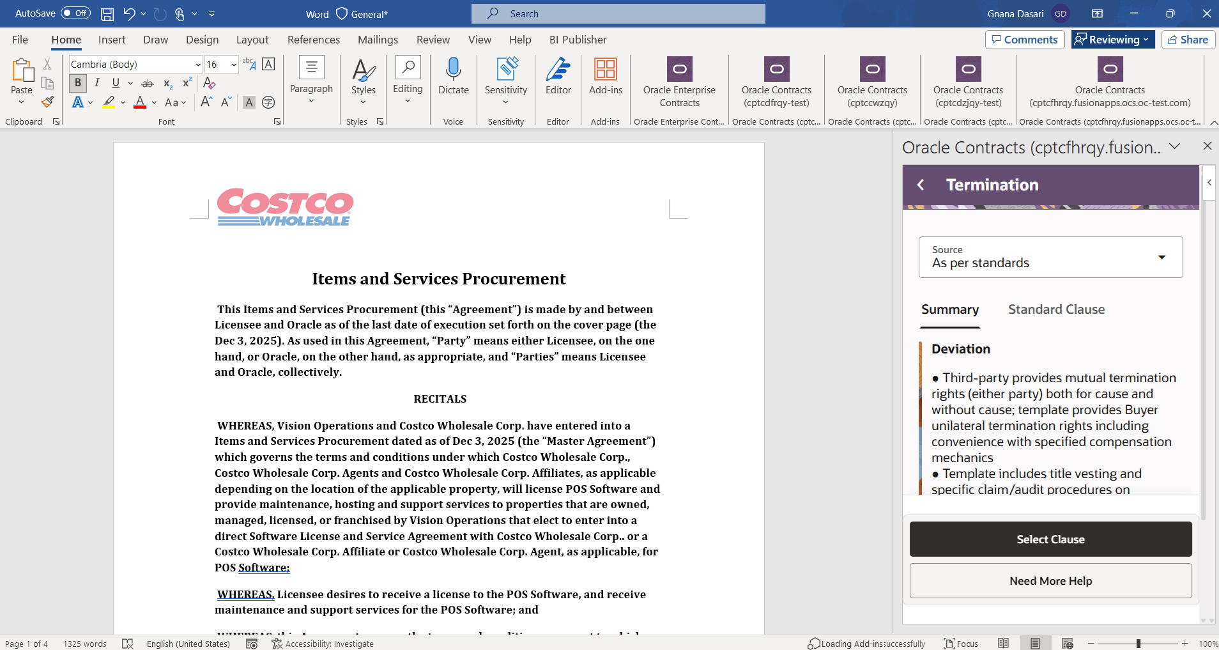The height and width of the screenshot is (650, 1219).
Task: Switch to the Insert ribbon tab
Action: 112,40
